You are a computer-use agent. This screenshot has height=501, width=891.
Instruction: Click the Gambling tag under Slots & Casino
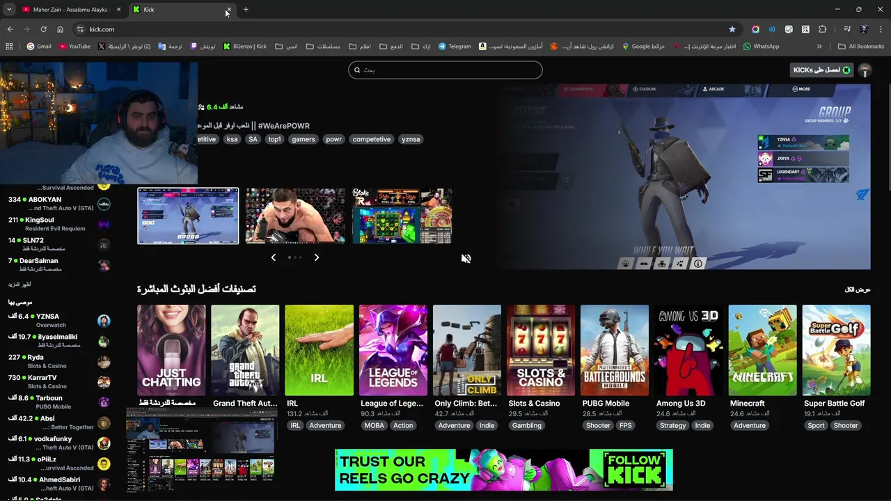pyautogui.click(x=527, y=425)
